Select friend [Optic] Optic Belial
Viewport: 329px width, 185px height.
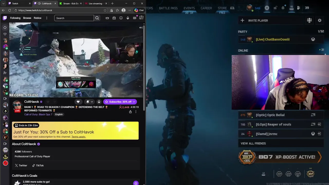[281, 115]
